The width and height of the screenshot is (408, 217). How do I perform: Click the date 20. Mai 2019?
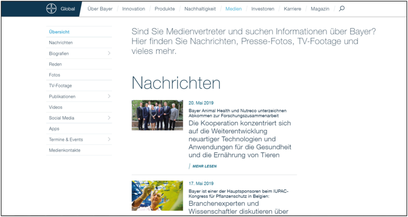click(x=201, y=103)
